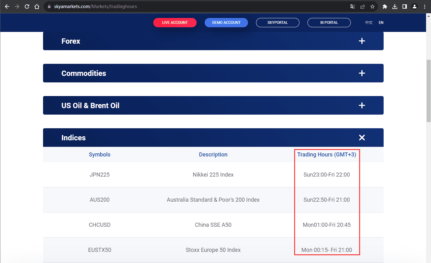Go forward with the browser arrow

pos(17,7)
